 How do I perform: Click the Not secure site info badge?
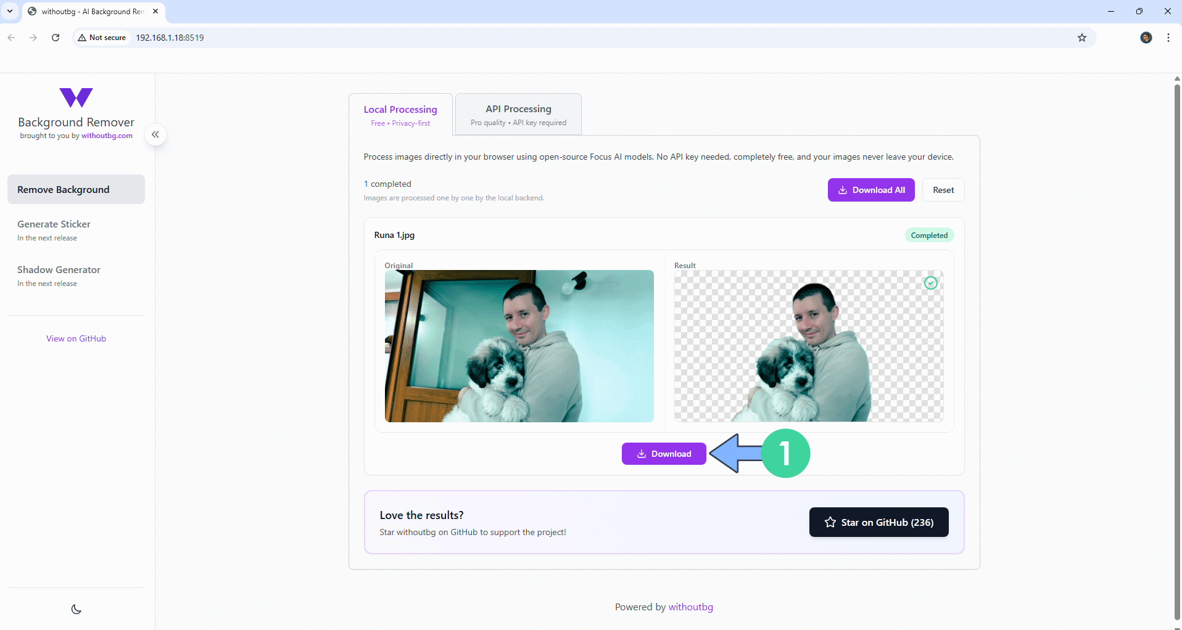click(x=102, y=38)
